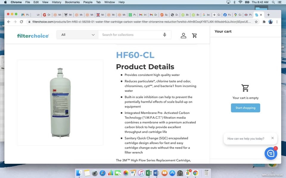
Task: Select the URL in the address bar
Action: 142,22
